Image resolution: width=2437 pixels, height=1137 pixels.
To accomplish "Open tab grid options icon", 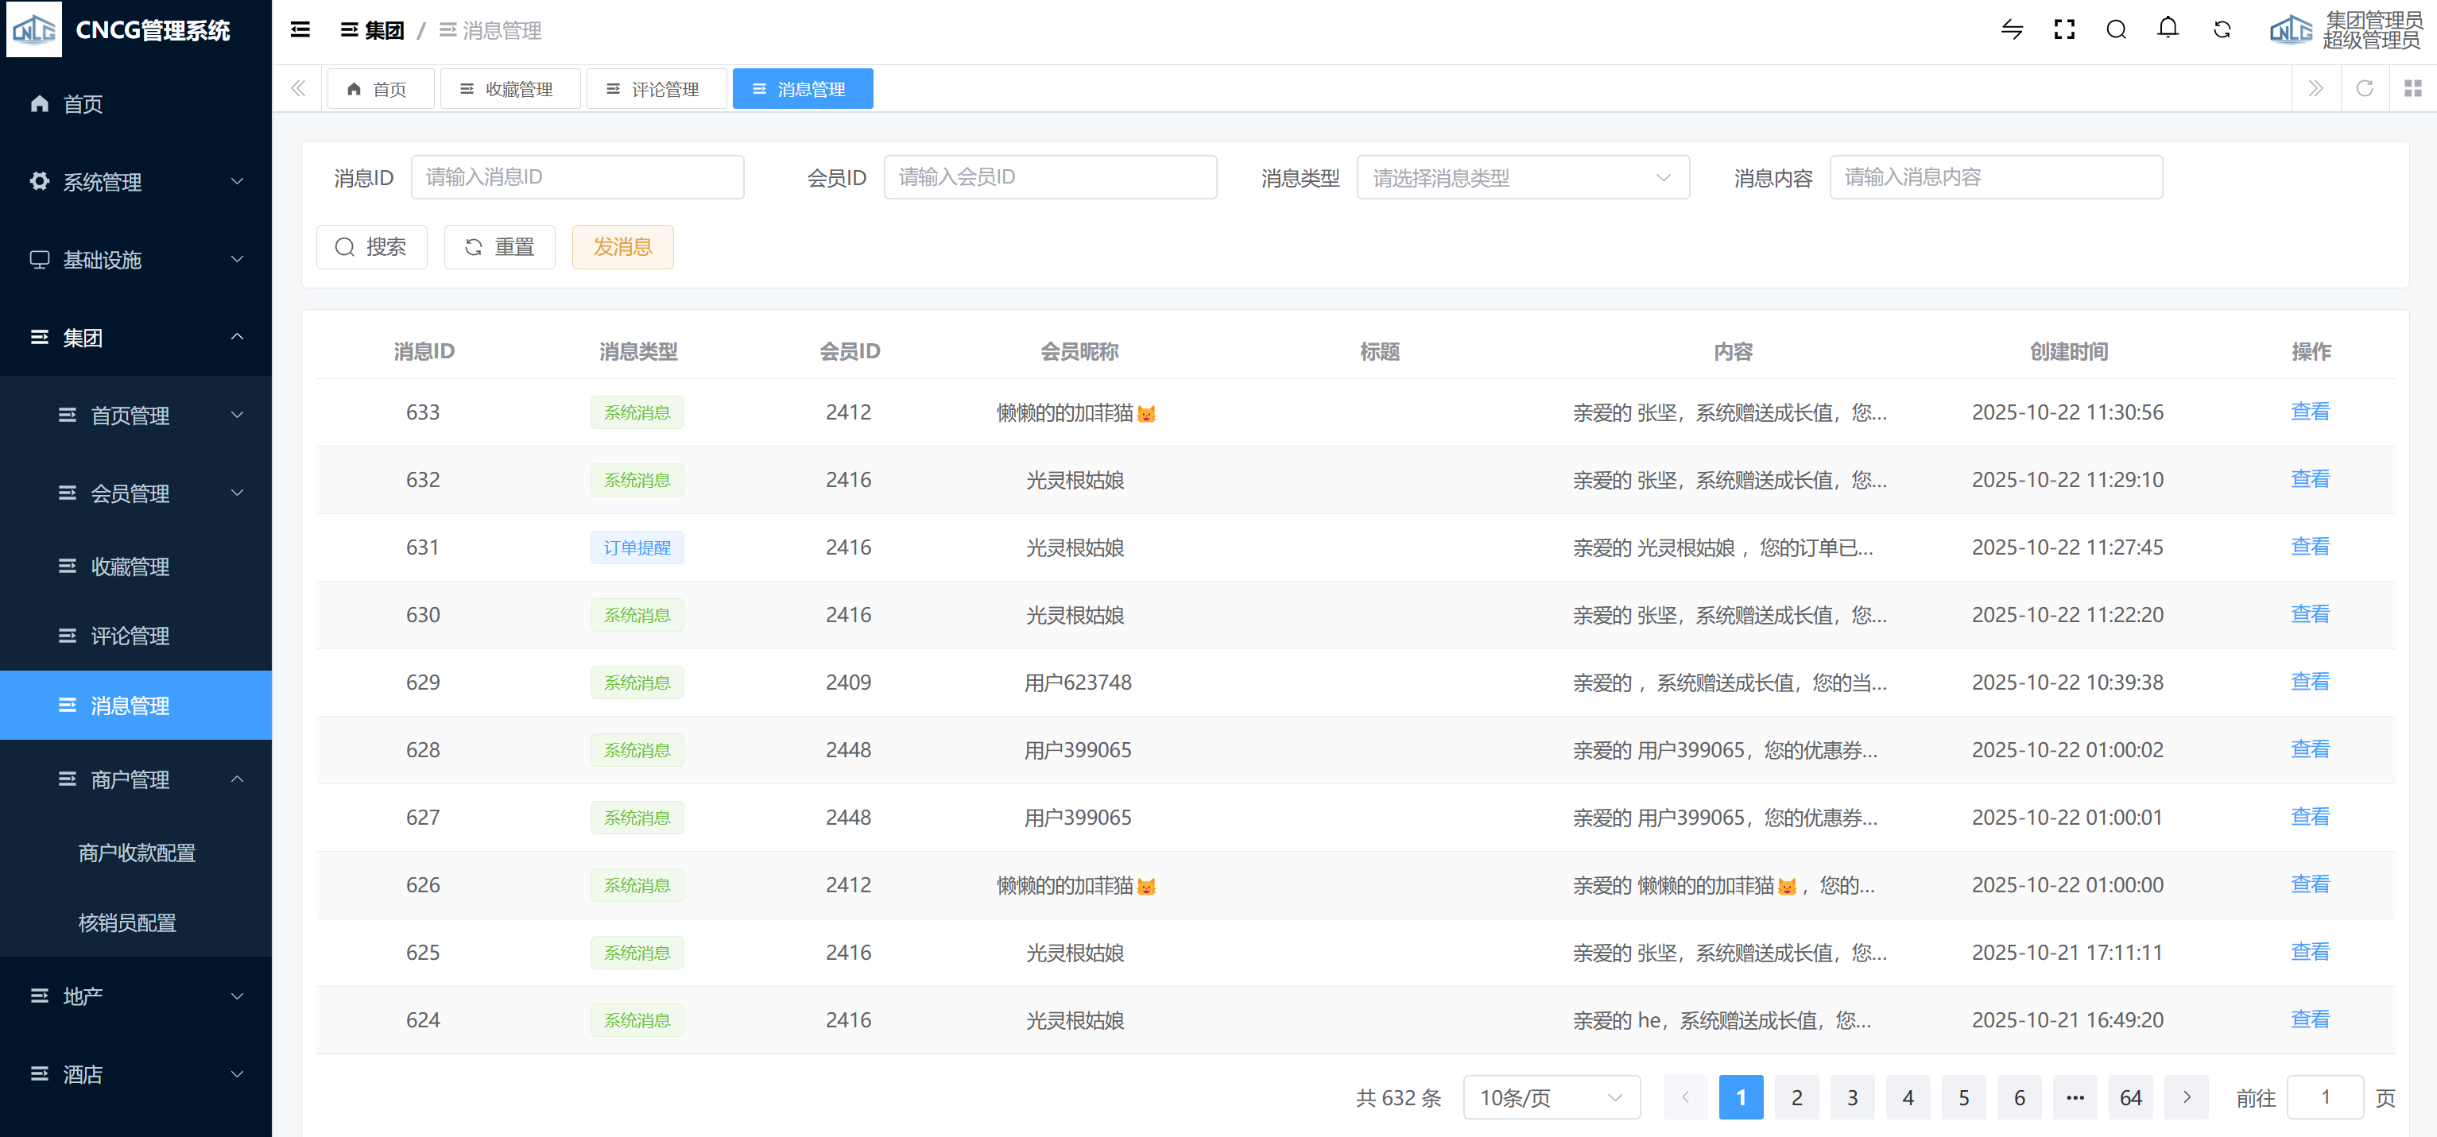I will click(x=2412, y=89).
